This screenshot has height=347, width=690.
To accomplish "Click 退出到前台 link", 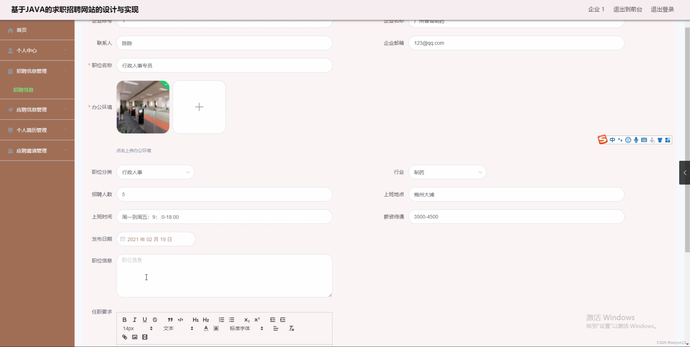I will (627, 9).
